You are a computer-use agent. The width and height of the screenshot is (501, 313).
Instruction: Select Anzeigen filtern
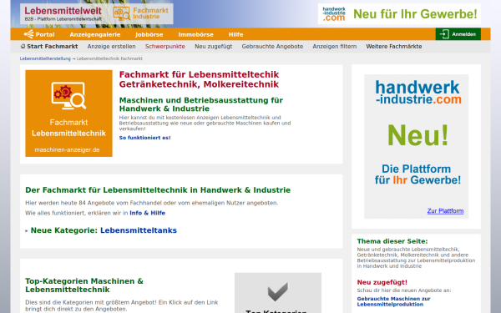[335, 46]
